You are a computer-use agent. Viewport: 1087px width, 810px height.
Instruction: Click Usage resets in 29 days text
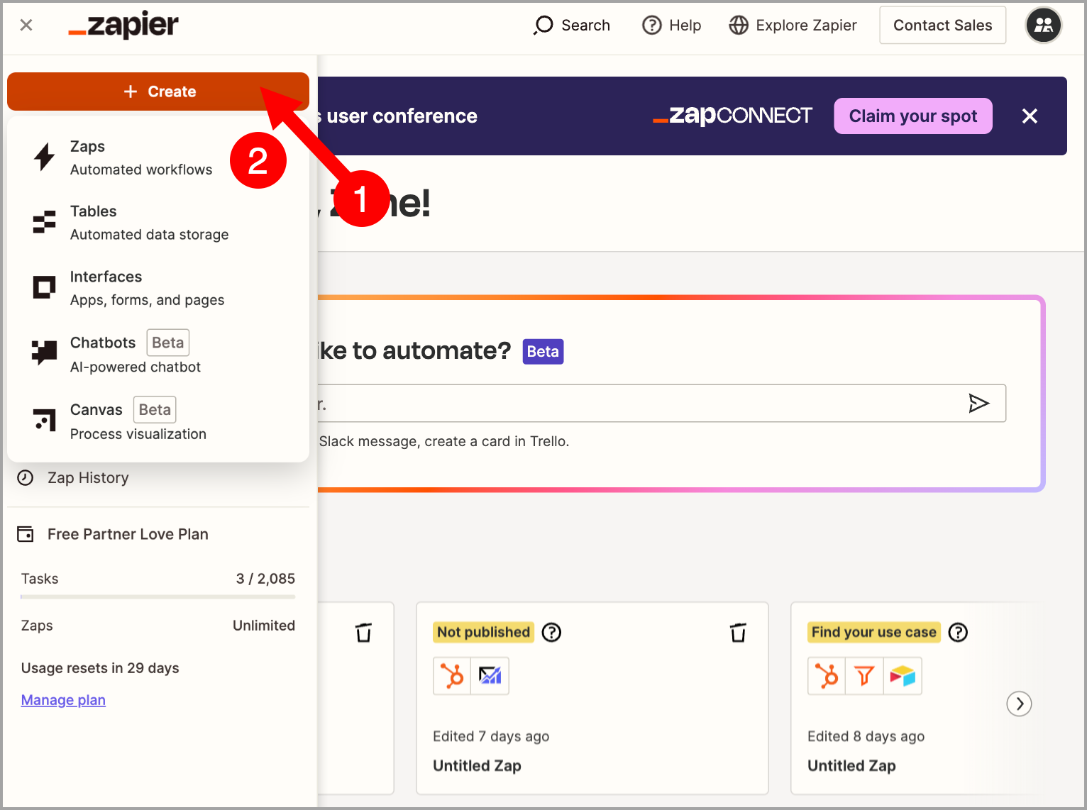coord(100,668)
